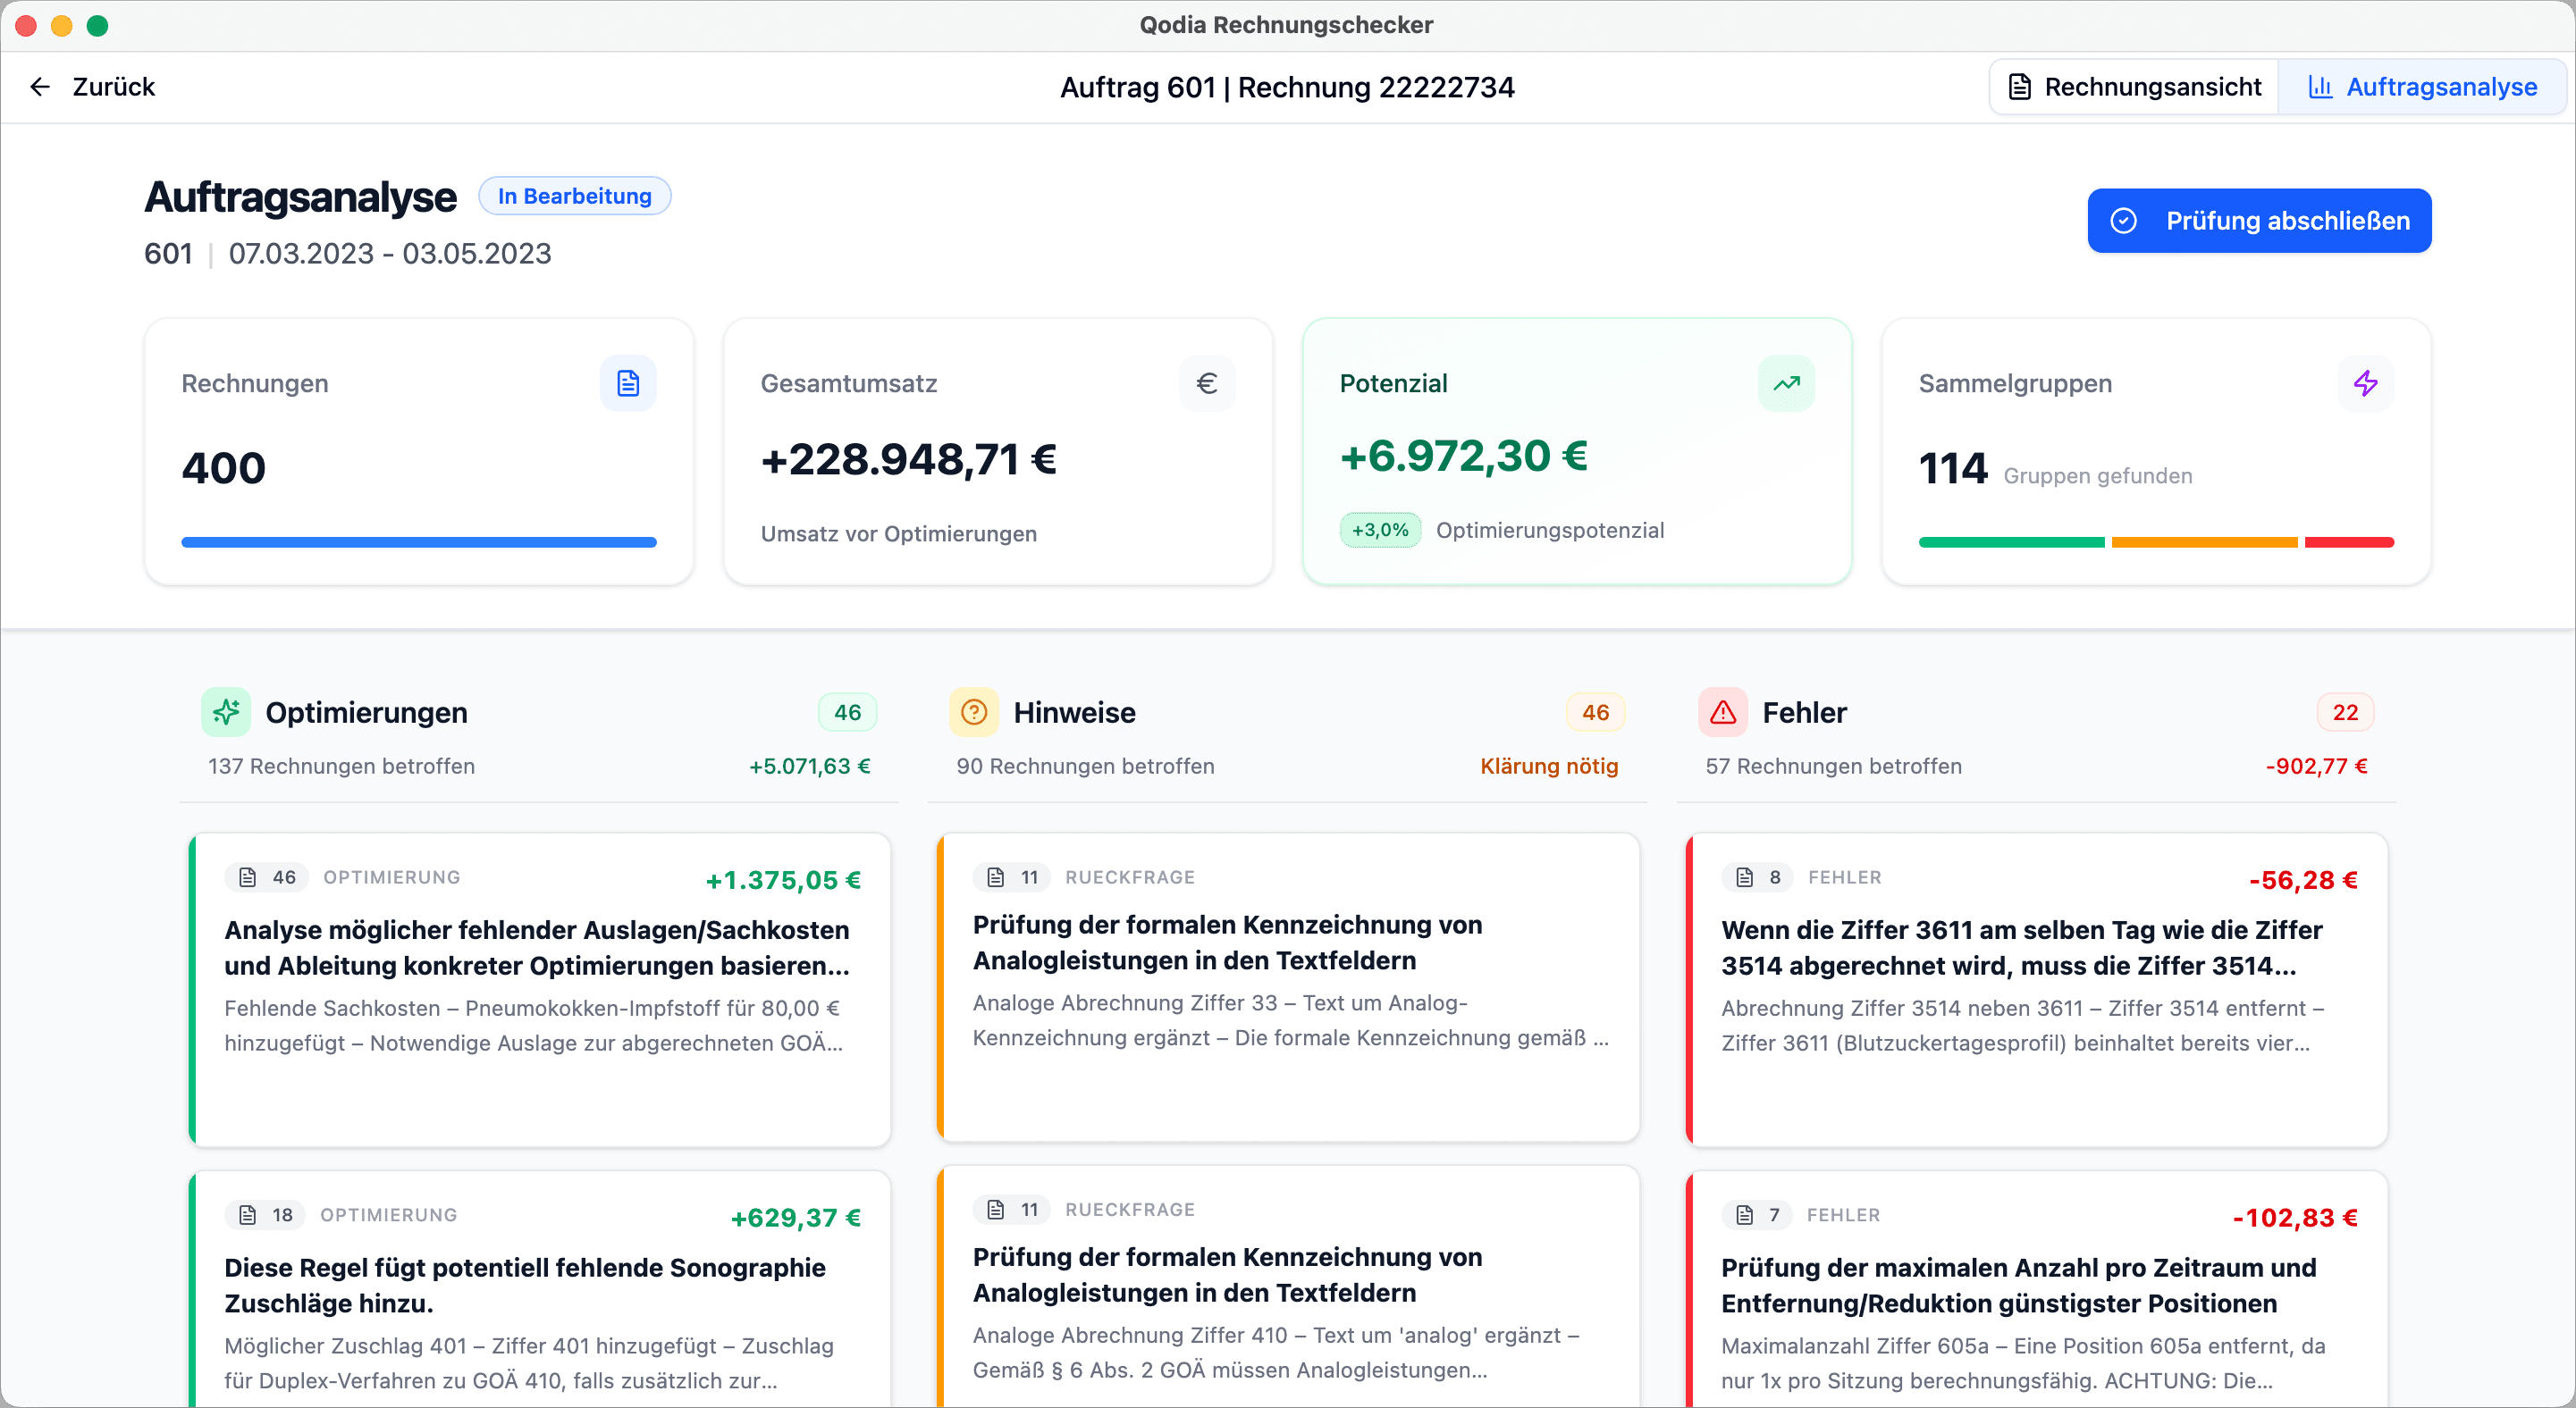This screenshot has width=2576, height=1408.
Task: Click the warning triangle icon beside Fehler
Action: pos(1722,713)
